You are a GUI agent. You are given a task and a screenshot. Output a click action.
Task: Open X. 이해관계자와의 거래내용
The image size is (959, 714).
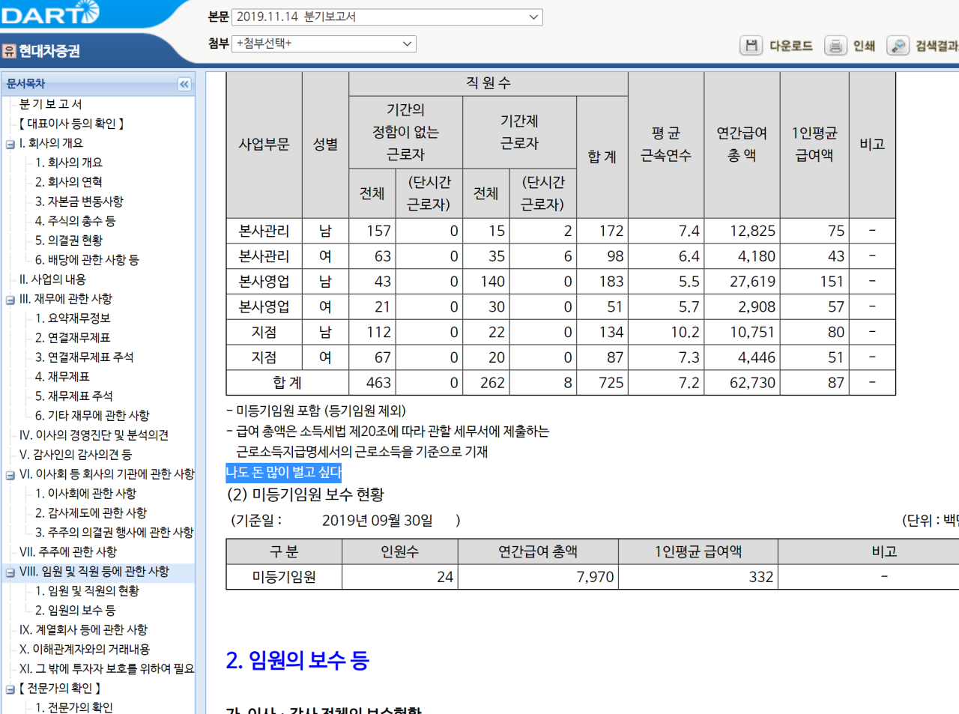coord(85,650)
